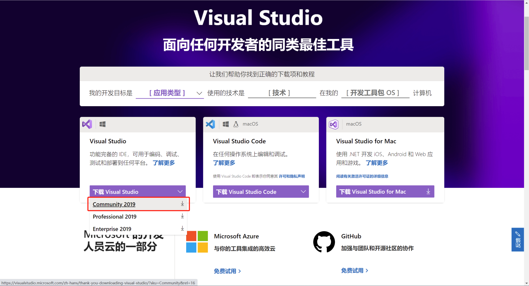Open the 阅读有关激活许可证的详细信息 link
The height and width of the screenshot is (286, 529).
pyautogui.click(x=362, y=176)
